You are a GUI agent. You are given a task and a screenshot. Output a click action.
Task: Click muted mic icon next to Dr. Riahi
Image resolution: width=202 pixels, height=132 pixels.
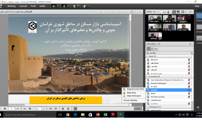point(189,87)
